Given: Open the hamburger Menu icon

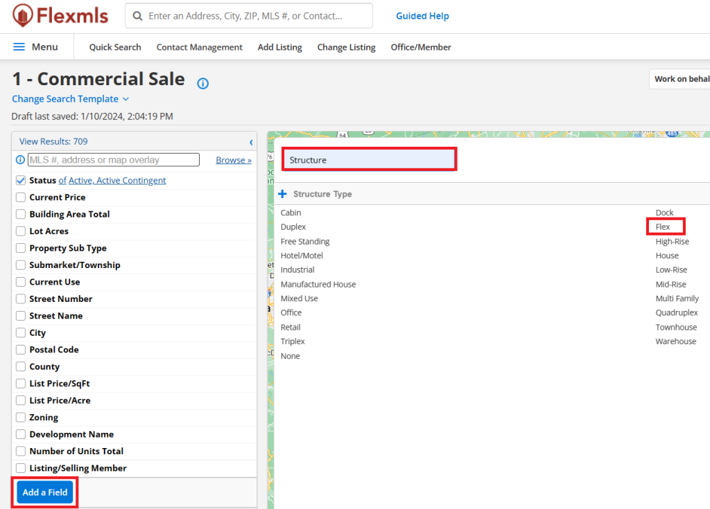Looking at the screenshot, I should click(x=19, y=46).
